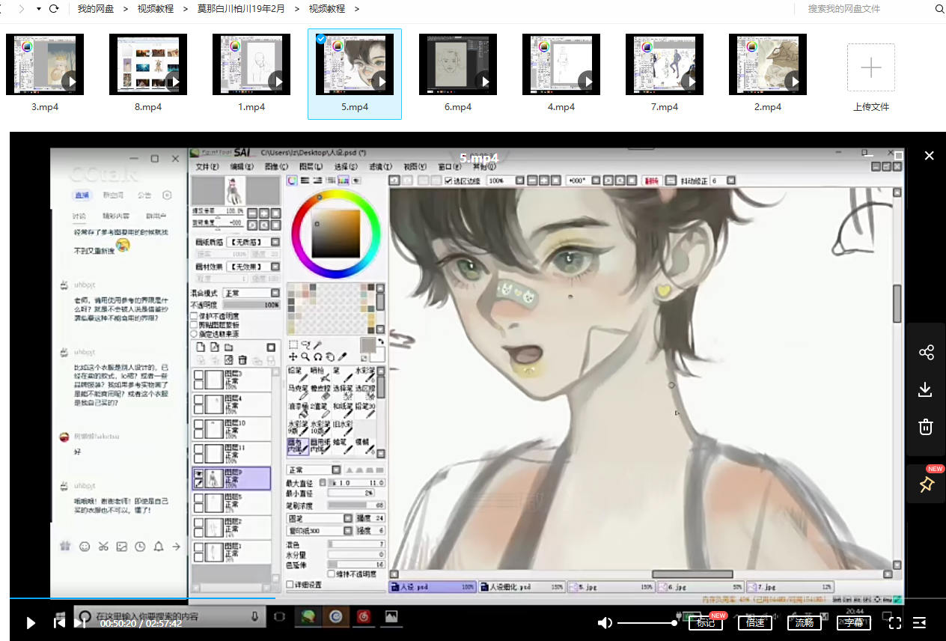Open the 倍速 playback speed menu
The width and height of the screenshot is (946, 641).
coord(755,622)
